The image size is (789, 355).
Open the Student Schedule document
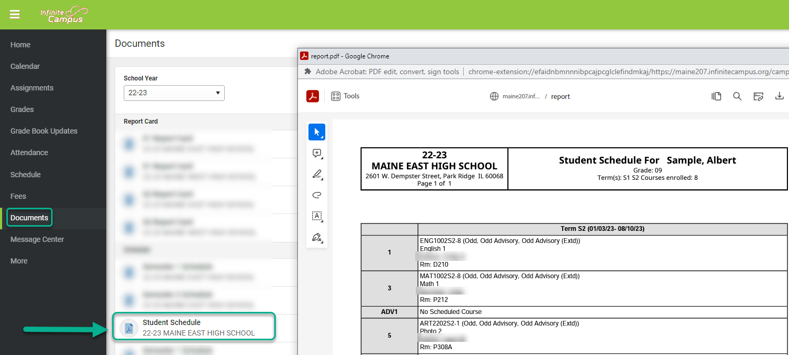click(x=194, y=327)
